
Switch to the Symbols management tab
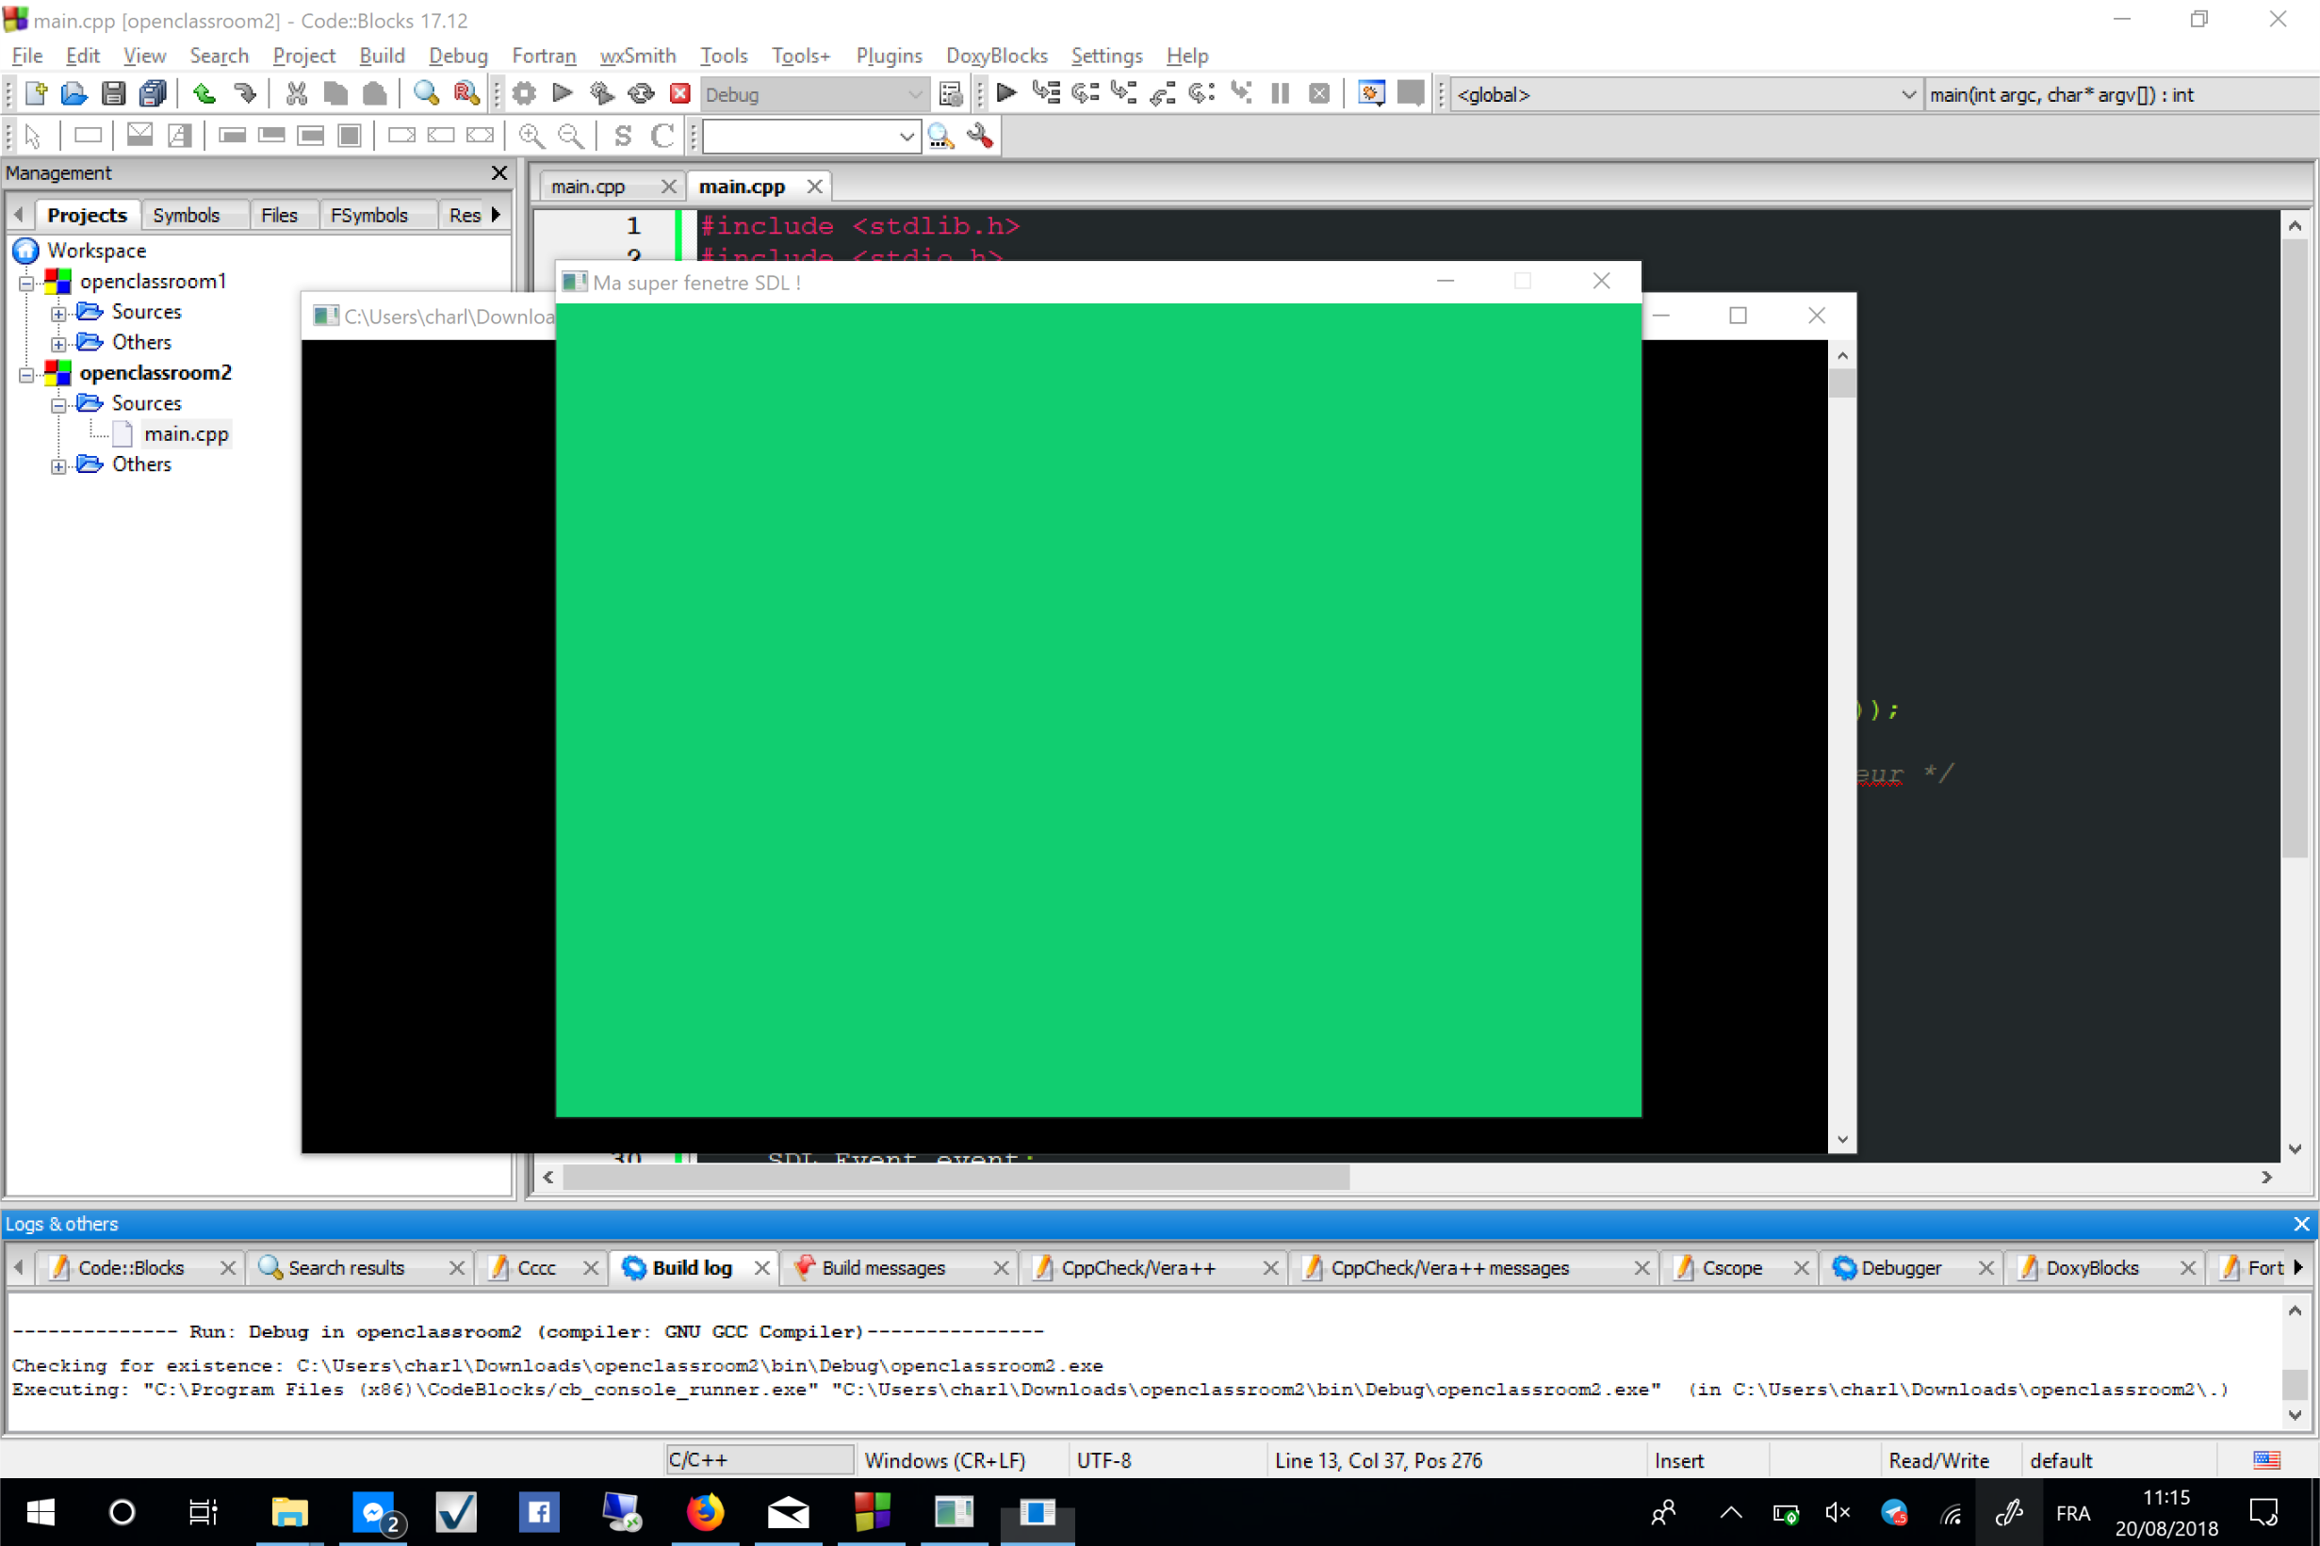[187, 215]
